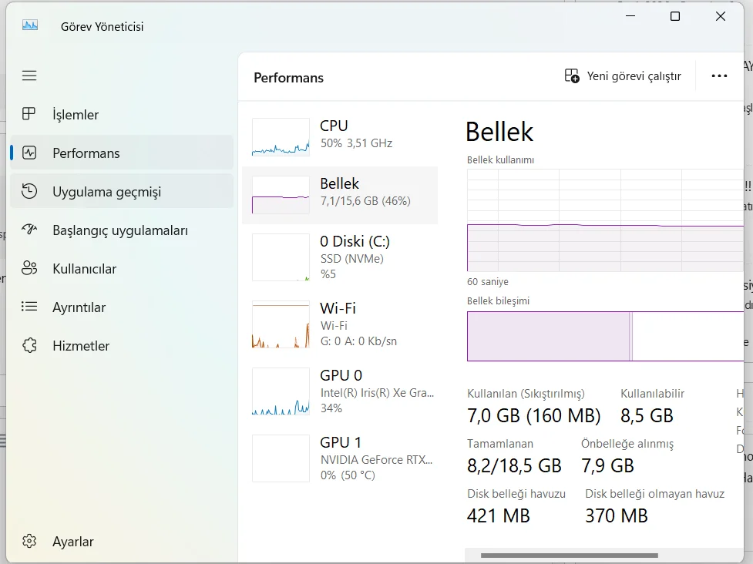
Task: Select the Wi-Fi performance thumbnail
Action: pyautogui.click(x=281, y=324)
